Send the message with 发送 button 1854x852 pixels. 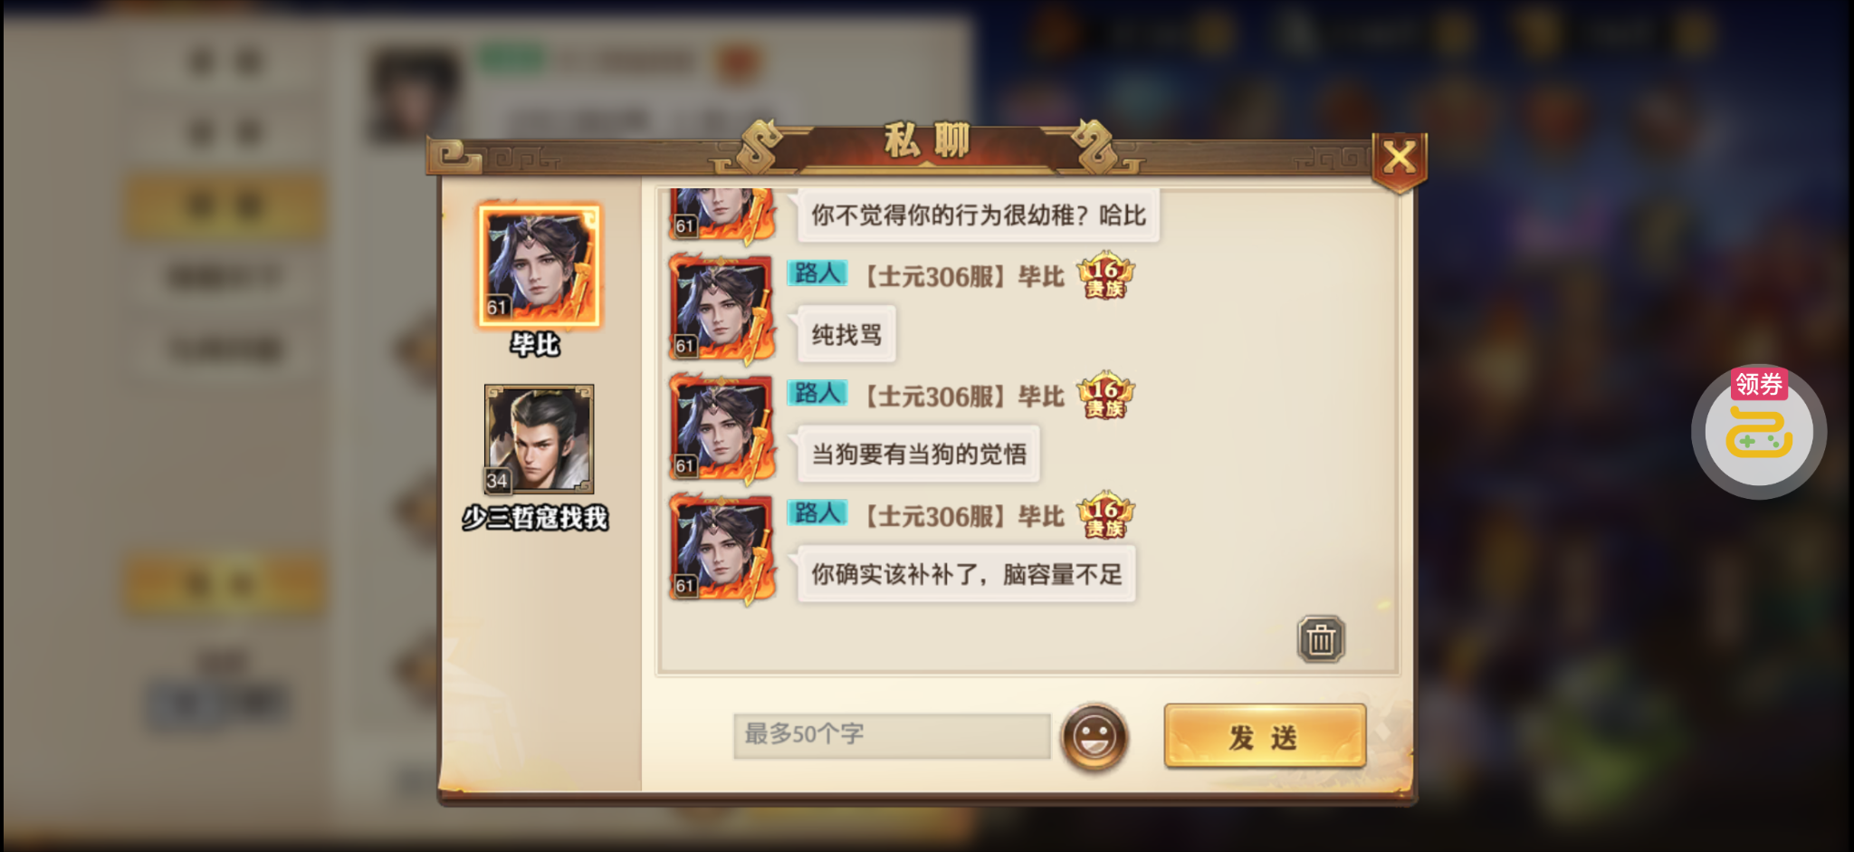coord(1265,736)
